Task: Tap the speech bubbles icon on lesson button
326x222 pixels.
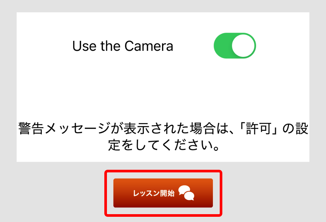Action: click(x=186, y=193)
